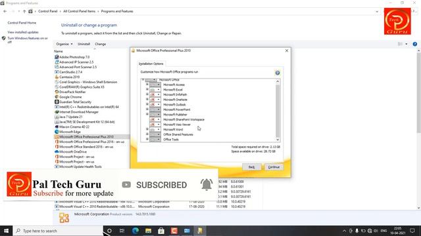Image resolution: width=421 pixels, height=236 pixels.
Task: Open the Organize menu
Action: (x=64, y=44)
